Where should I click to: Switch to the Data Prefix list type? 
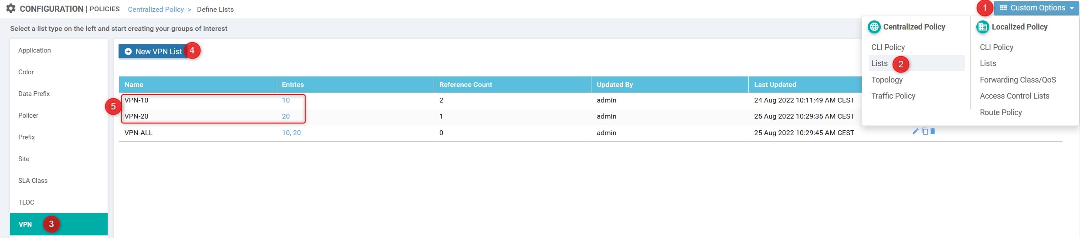(34, 94)
